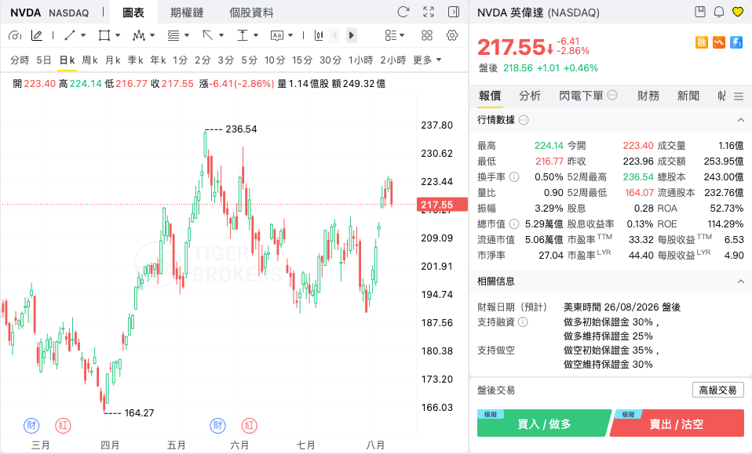Click the orange short-selling trend badge
The image size is (752, 454).
719,42
